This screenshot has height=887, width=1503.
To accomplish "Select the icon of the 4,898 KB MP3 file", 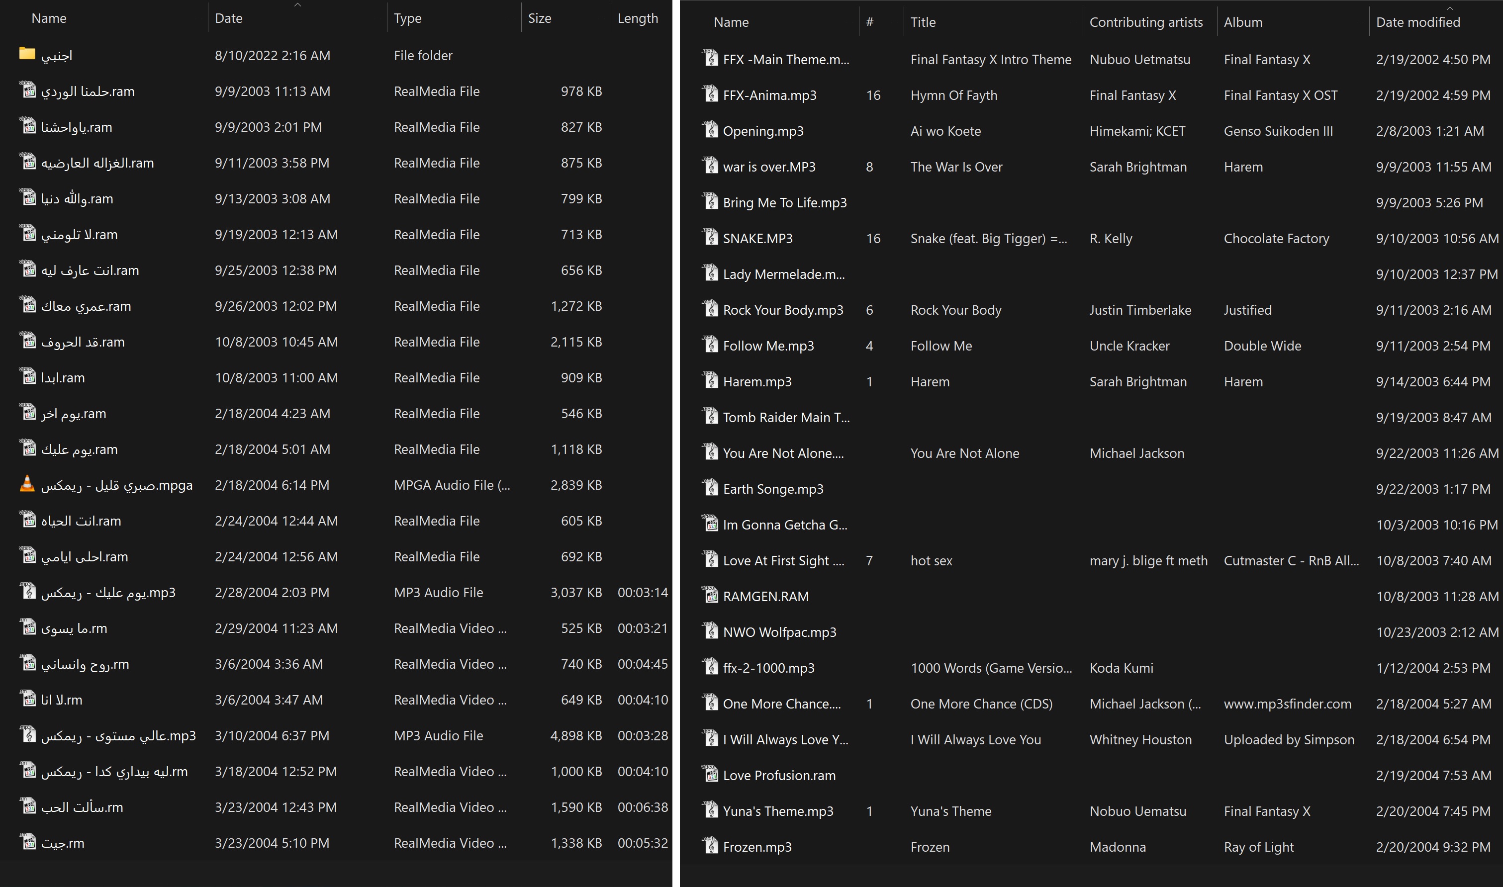I will point(27,734).
